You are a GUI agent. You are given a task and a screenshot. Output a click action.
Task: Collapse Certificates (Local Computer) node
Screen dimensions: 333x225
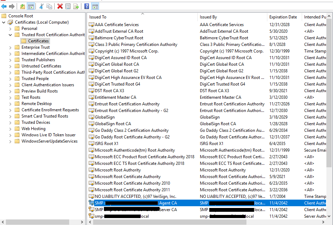click(3, 22)
